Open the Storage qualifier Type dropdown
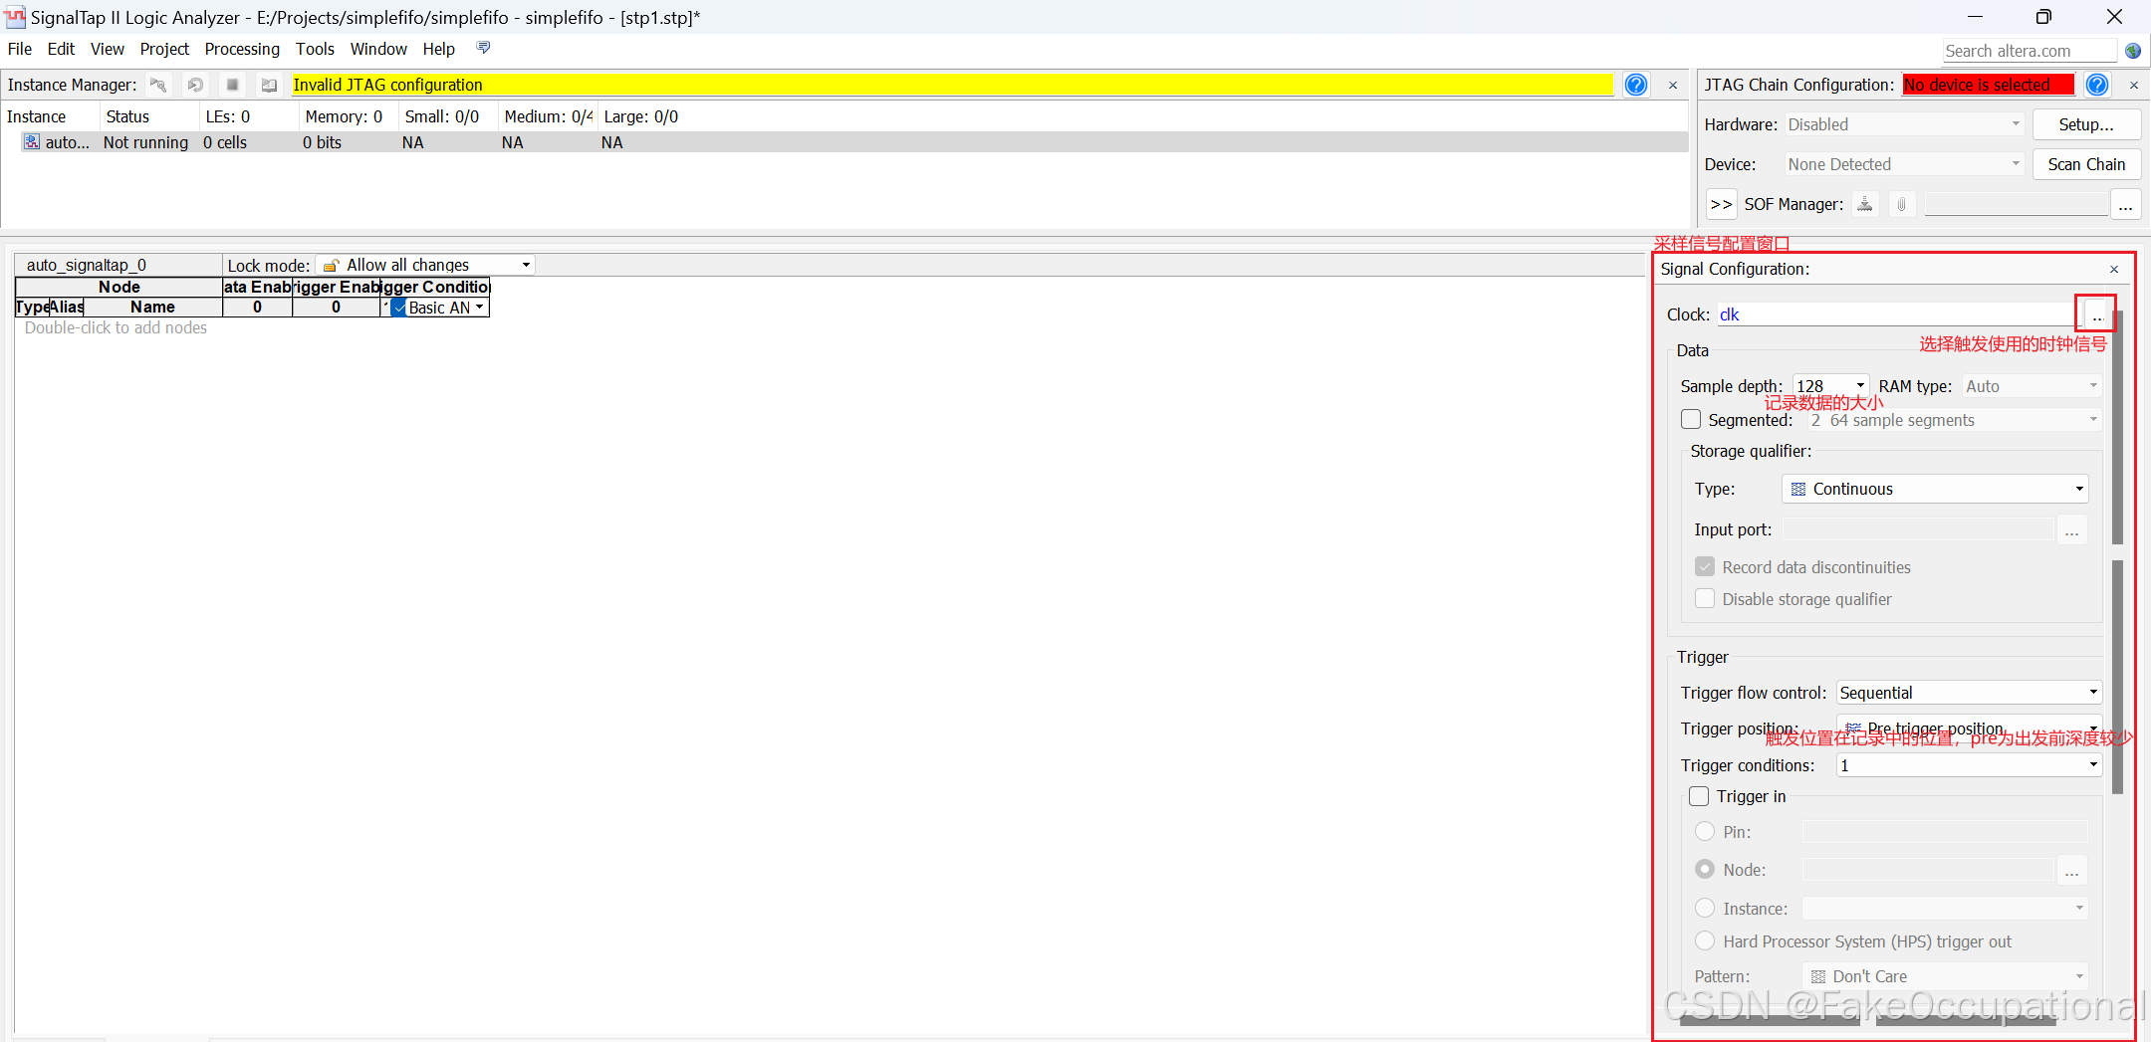Viewport: 2151px width, 1042px height. pyautogui.click(x=1935, y=489)
